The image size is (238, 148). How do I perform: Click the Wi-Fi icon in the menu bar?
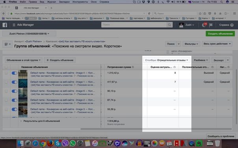[168, 2]
